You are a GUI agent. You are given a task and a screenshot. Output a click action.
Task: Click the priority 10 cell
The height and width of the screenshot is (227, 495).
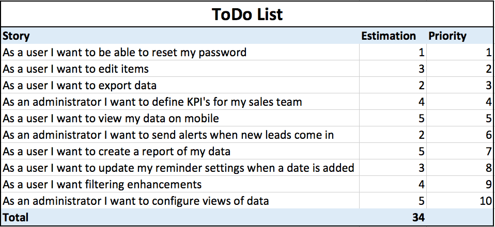[x=485, y=201]
